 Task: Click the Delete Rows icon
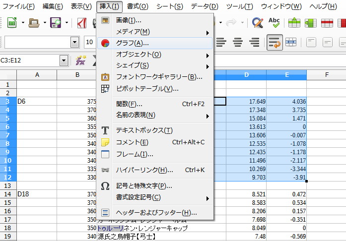[327, 23]
